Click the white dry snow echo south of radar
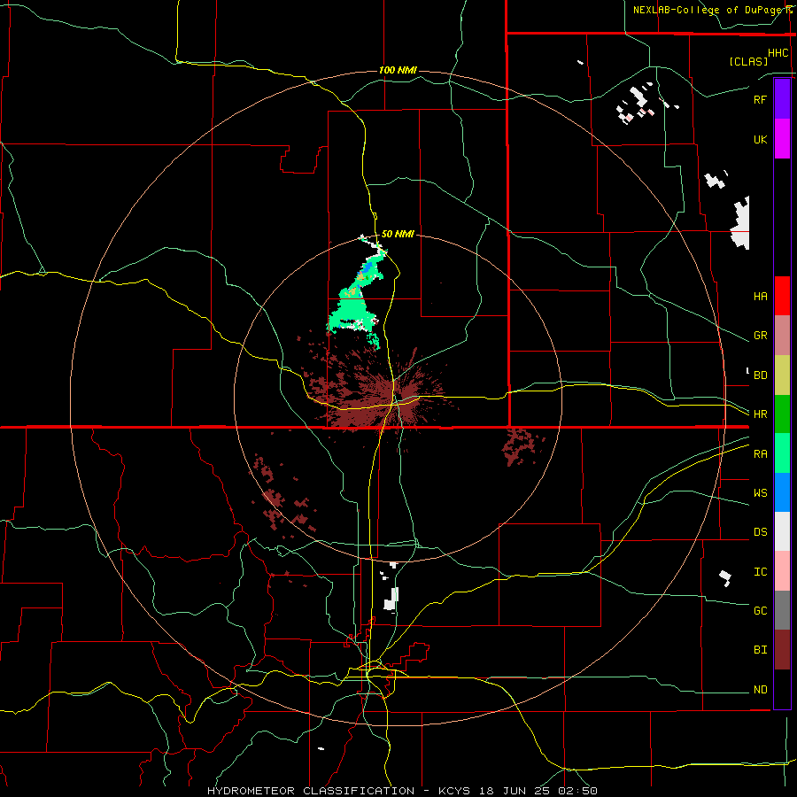 (391, 599)
